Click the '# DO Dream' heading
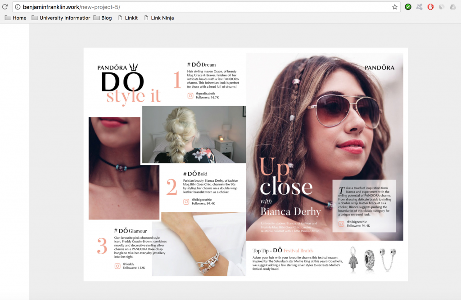 (x=201, y=64)
